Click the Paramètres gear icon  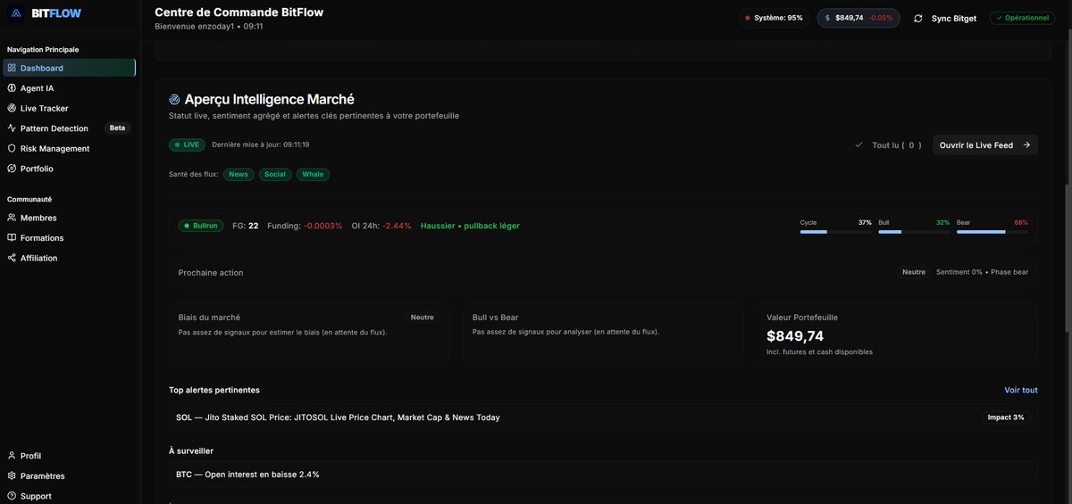point(12,475)
